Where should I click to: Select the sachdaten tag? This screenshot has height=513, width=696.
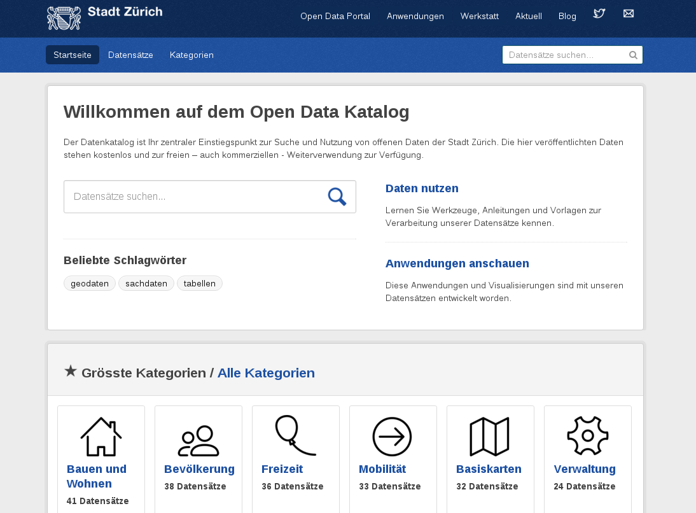146,283
